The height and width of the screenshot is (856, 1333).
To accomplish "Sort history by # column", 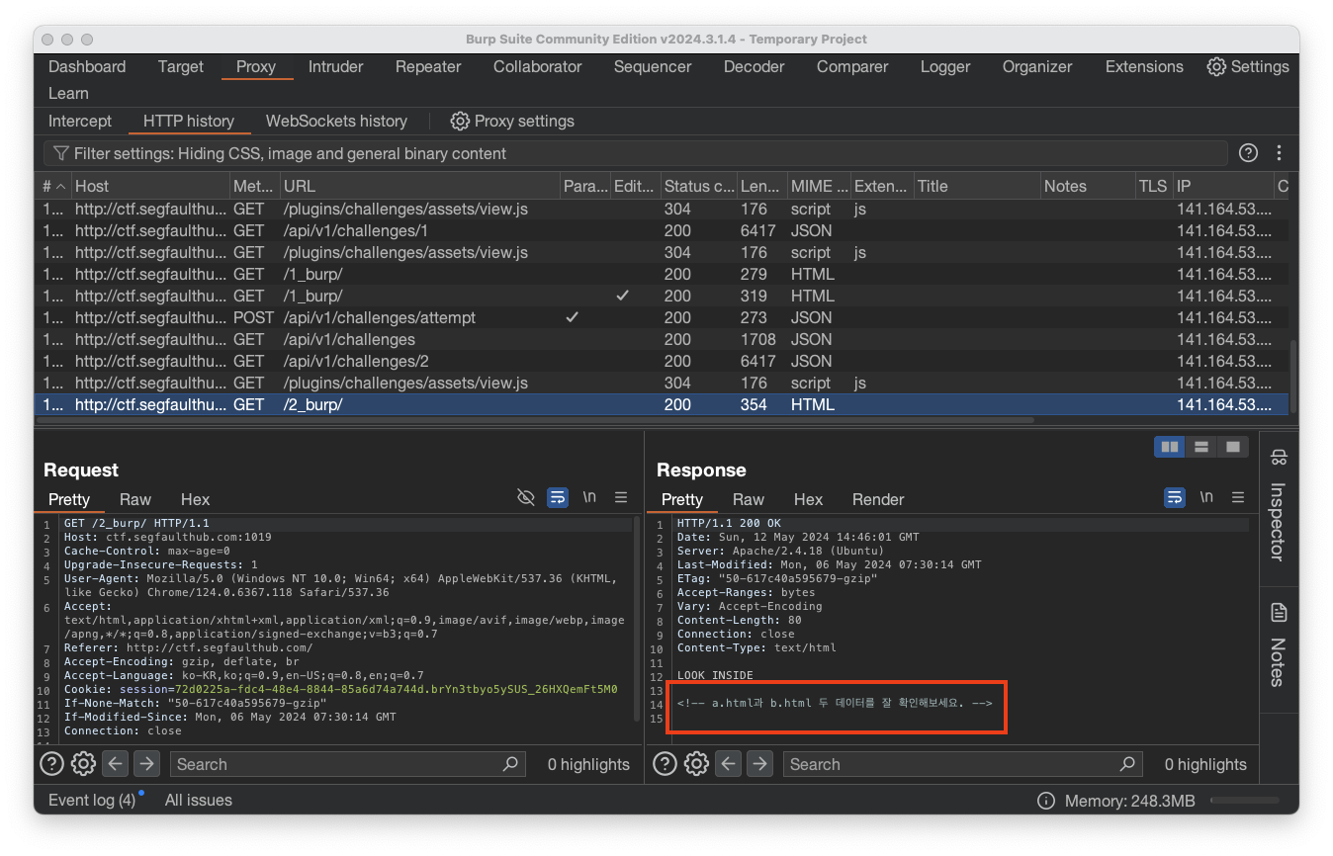I will [53, 186].
